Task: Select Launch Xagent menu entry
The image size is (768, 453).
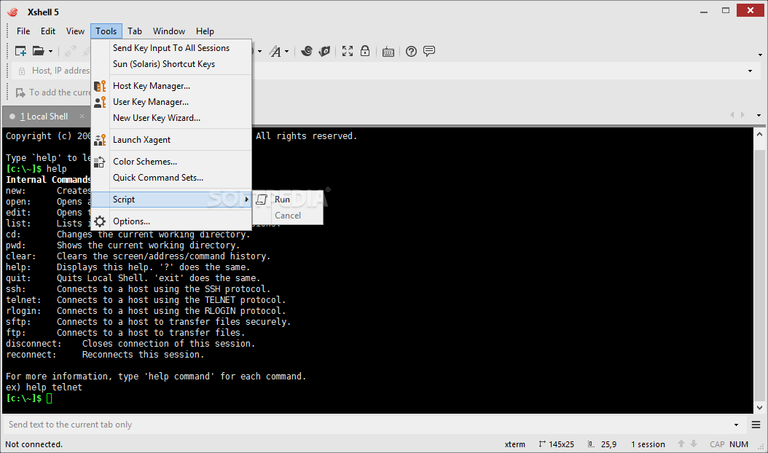Action: (171, 140)
